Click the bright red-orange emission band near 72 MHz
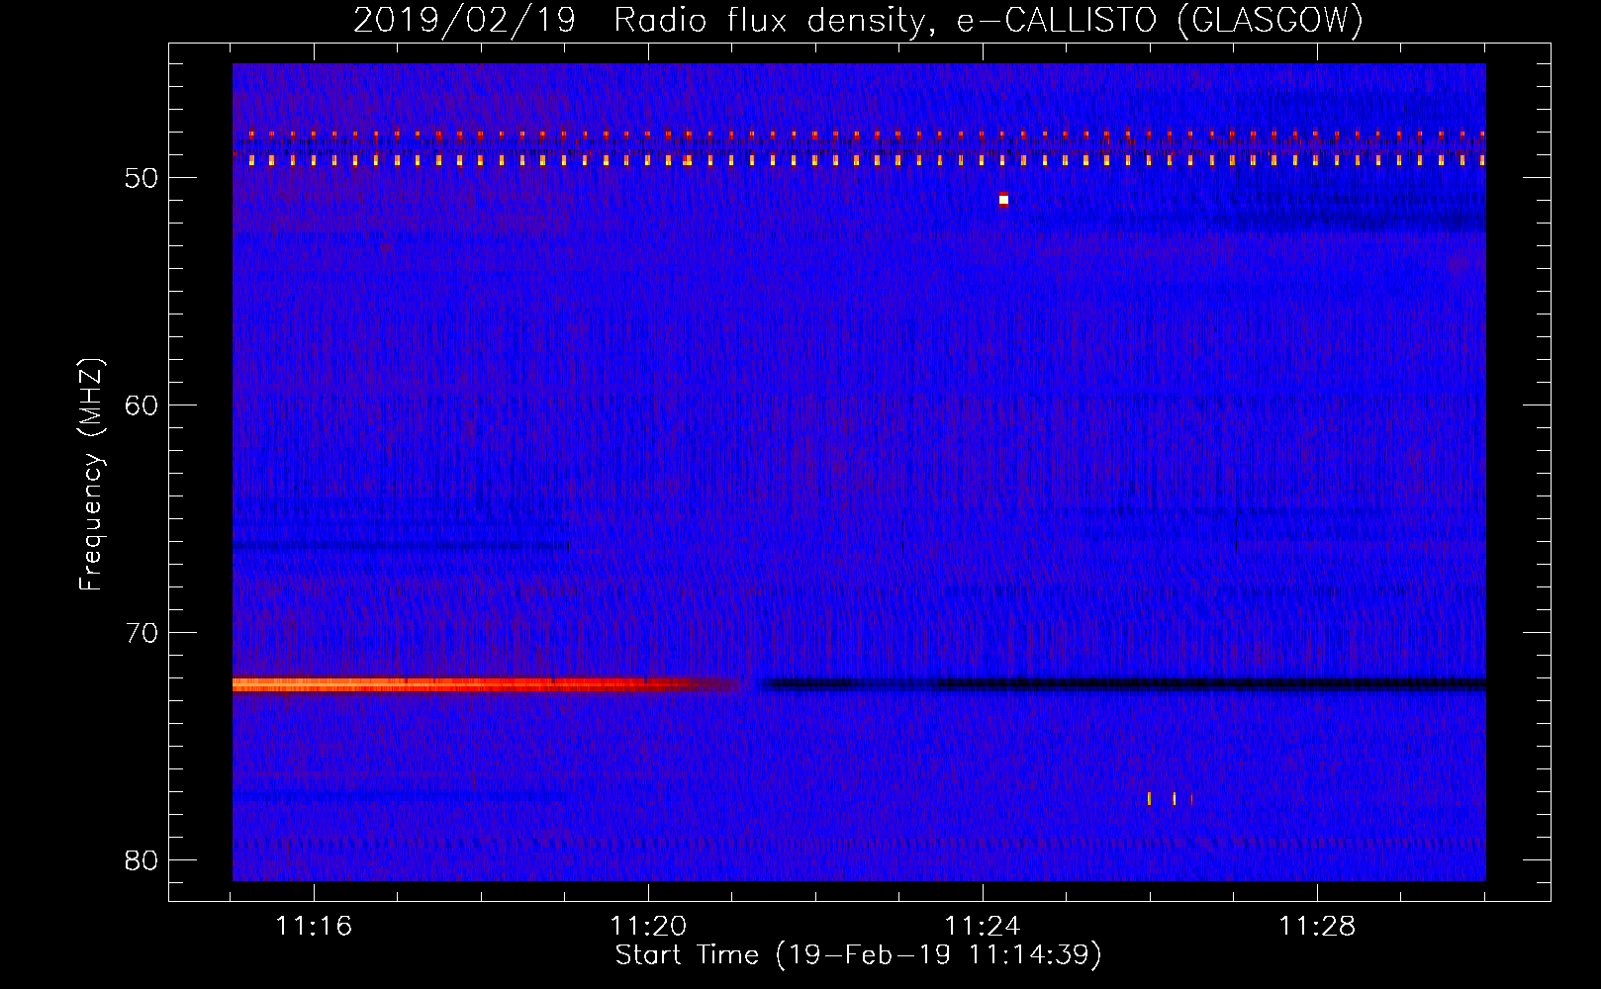The height and width of the screenshot is (989, 1601). click(485, 684)
